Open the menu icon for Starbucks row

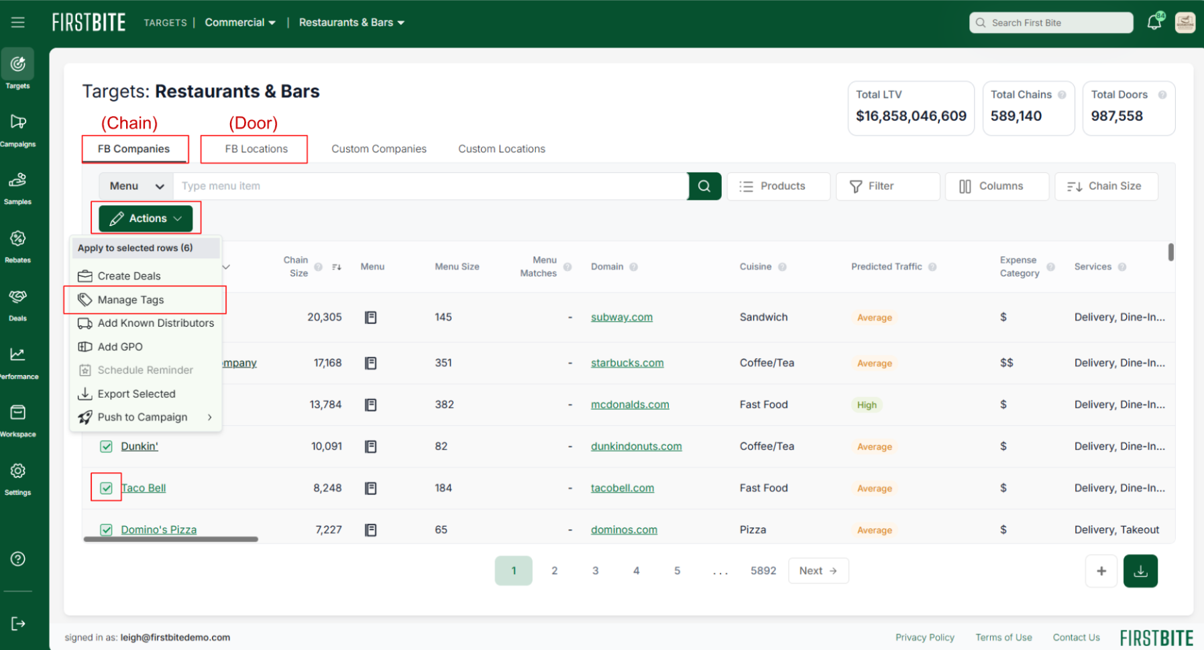tap(370, 363)
